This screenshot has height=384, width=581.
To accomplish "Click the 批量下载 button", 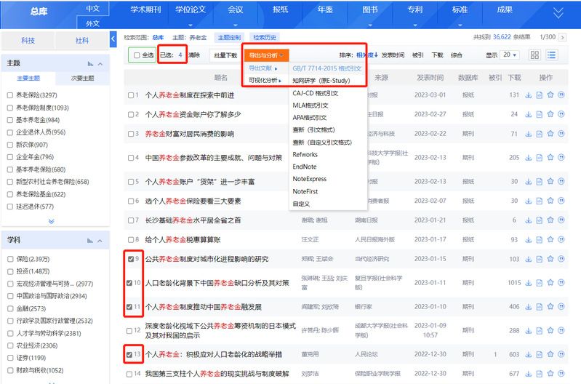I will coord(224,55).
